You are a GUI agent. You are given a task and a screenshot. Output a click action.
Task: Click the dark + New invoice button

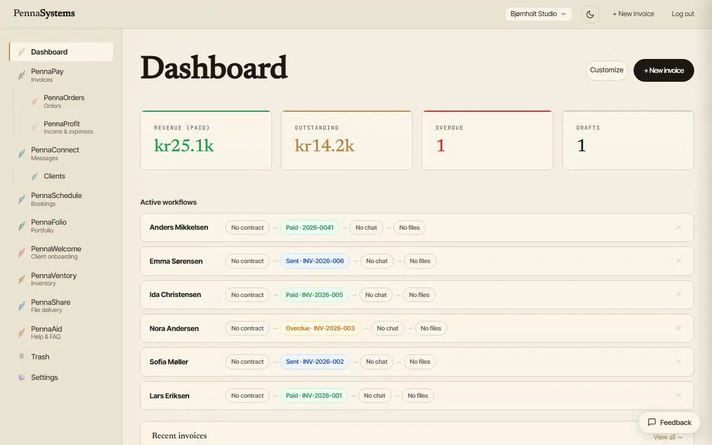pyautogui.click(x=664, y=70)
